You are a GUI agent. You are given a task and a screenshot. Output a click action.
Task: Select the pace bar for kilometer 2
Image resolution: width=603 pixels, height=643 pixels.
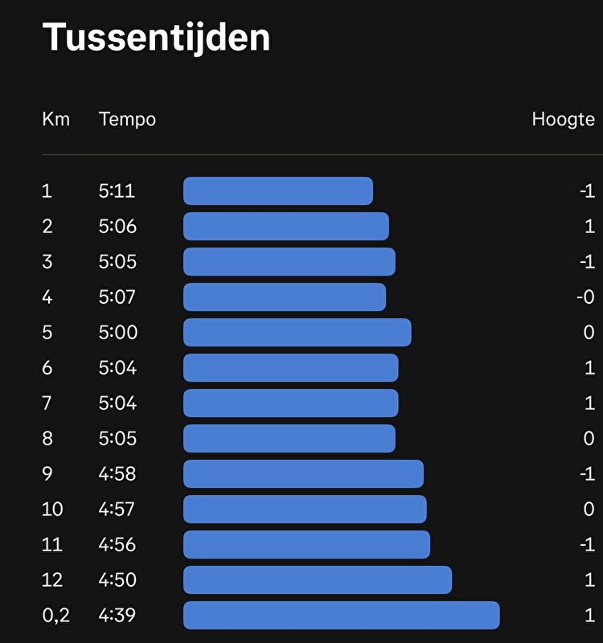[x=286, y=227]
